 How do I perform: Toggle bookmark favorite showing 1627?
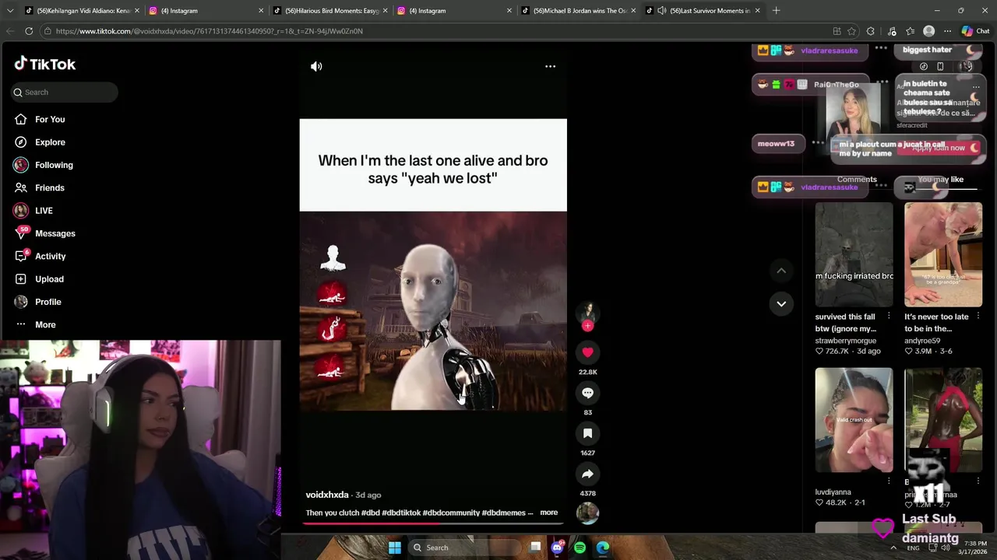(587, 433)
